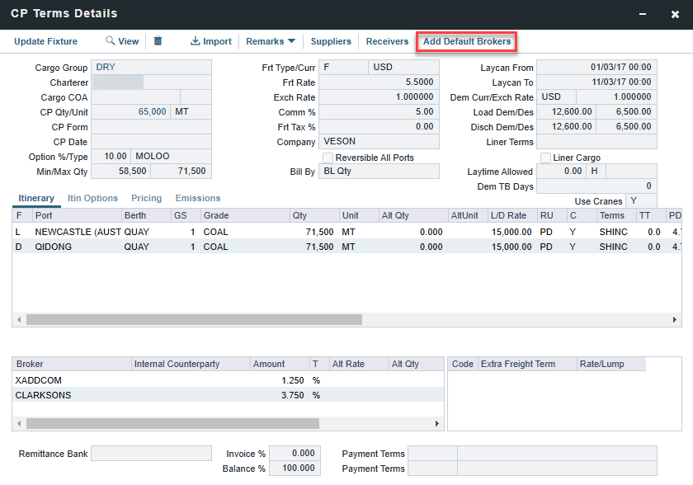The height and width of the screenshot is (485, 693).
Task: Open the Bill By selection field
Action: click(379, 172)
